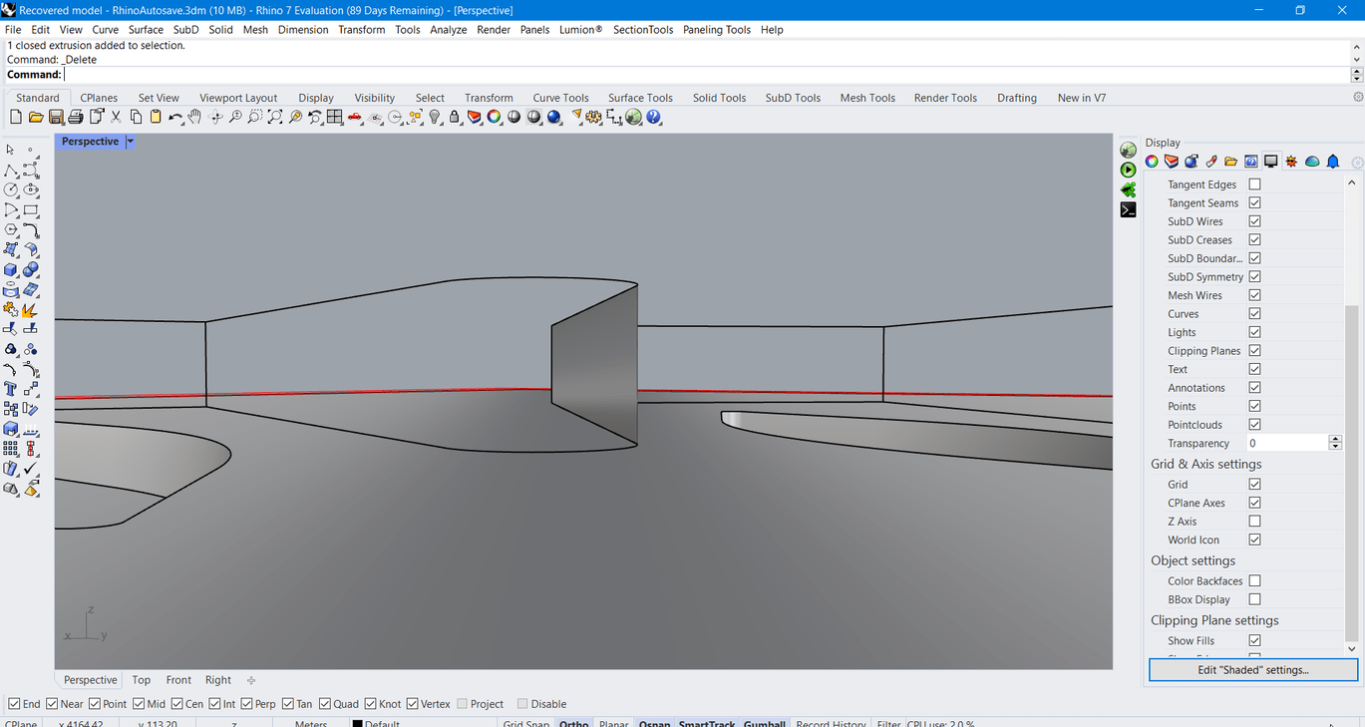Toggle the Mesh Wires checkbox
This screenshot has width=1365, height=727.
point(1254,295)
